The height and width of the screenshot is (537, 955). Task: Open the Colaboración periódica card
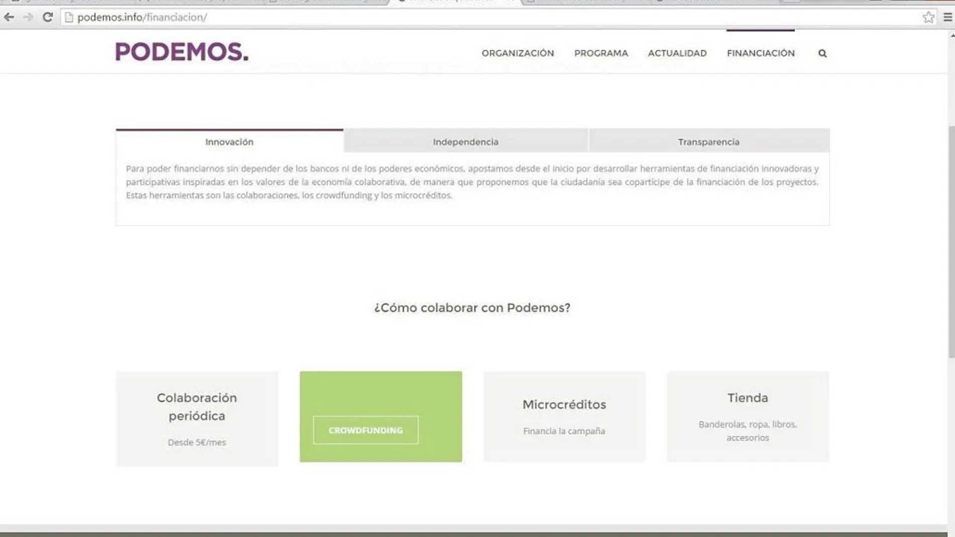(197, 419)
